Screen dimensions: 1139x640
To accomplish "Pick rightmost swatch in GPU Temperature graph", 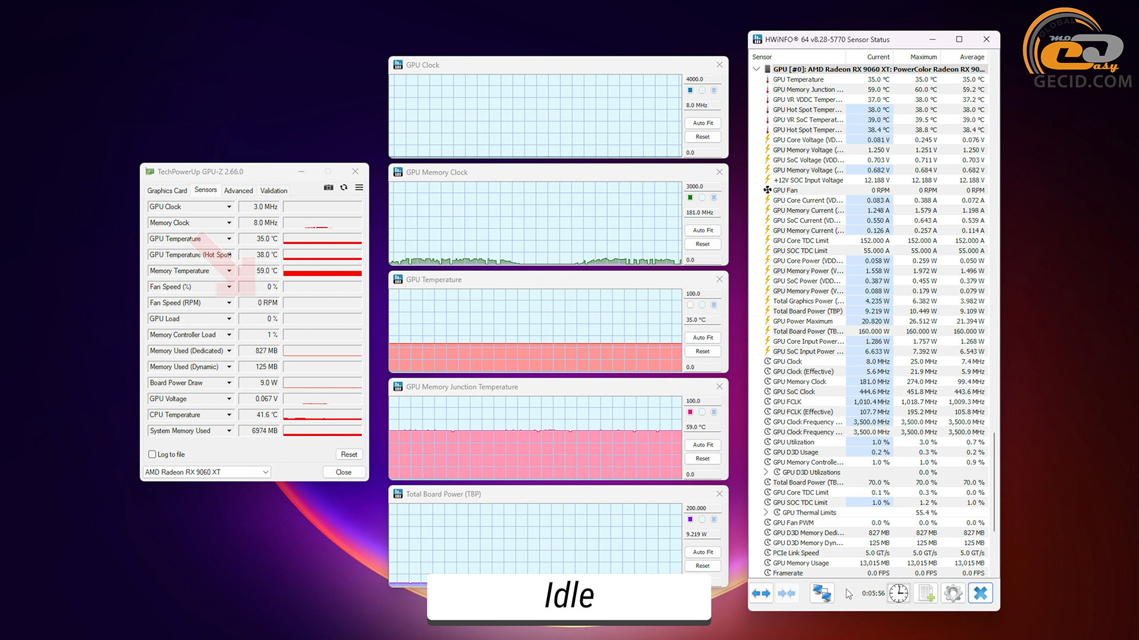I will (714, 305).
